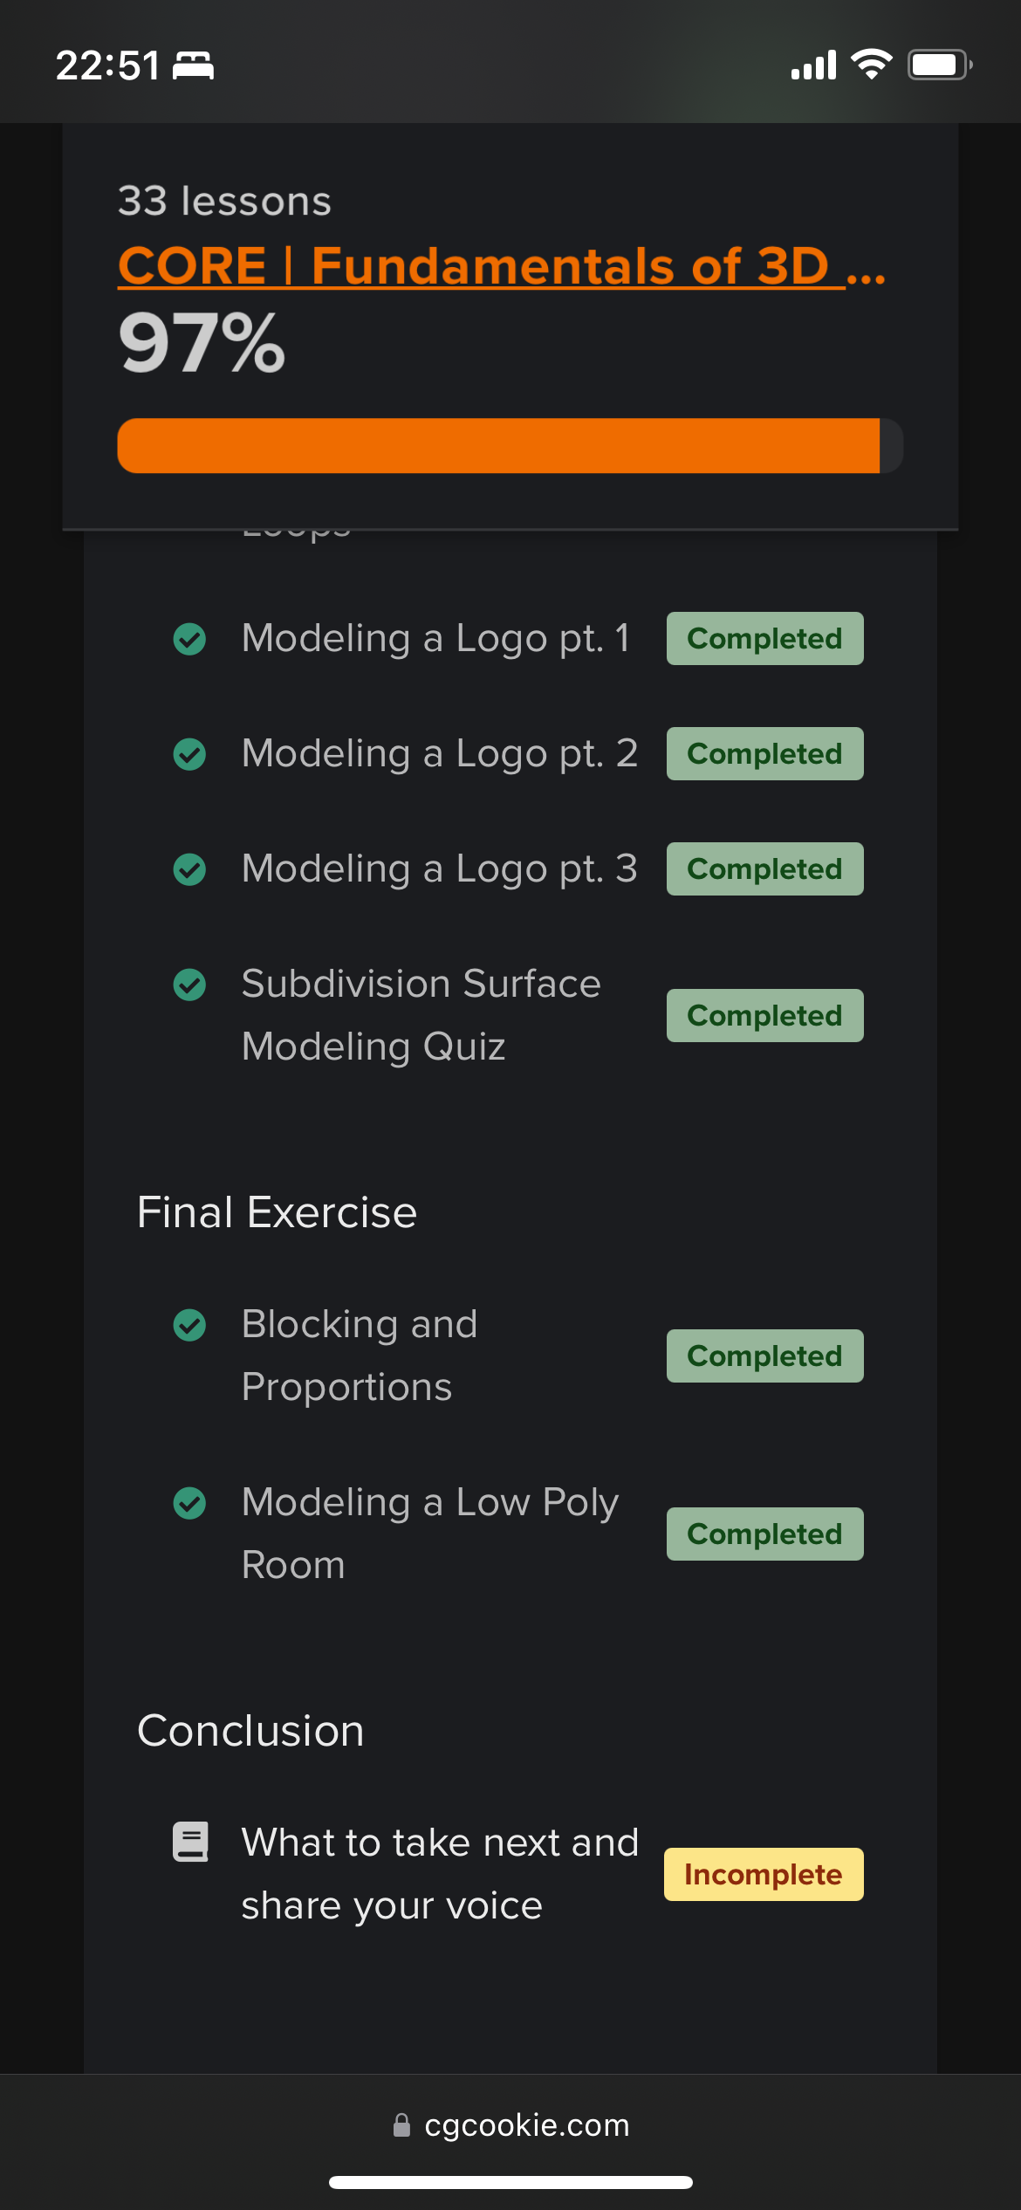This screenshot has height=2210, width=1021.
Task: Click the checkmark beside Modeling a Logo pt. 2
Action: [189, 754]
